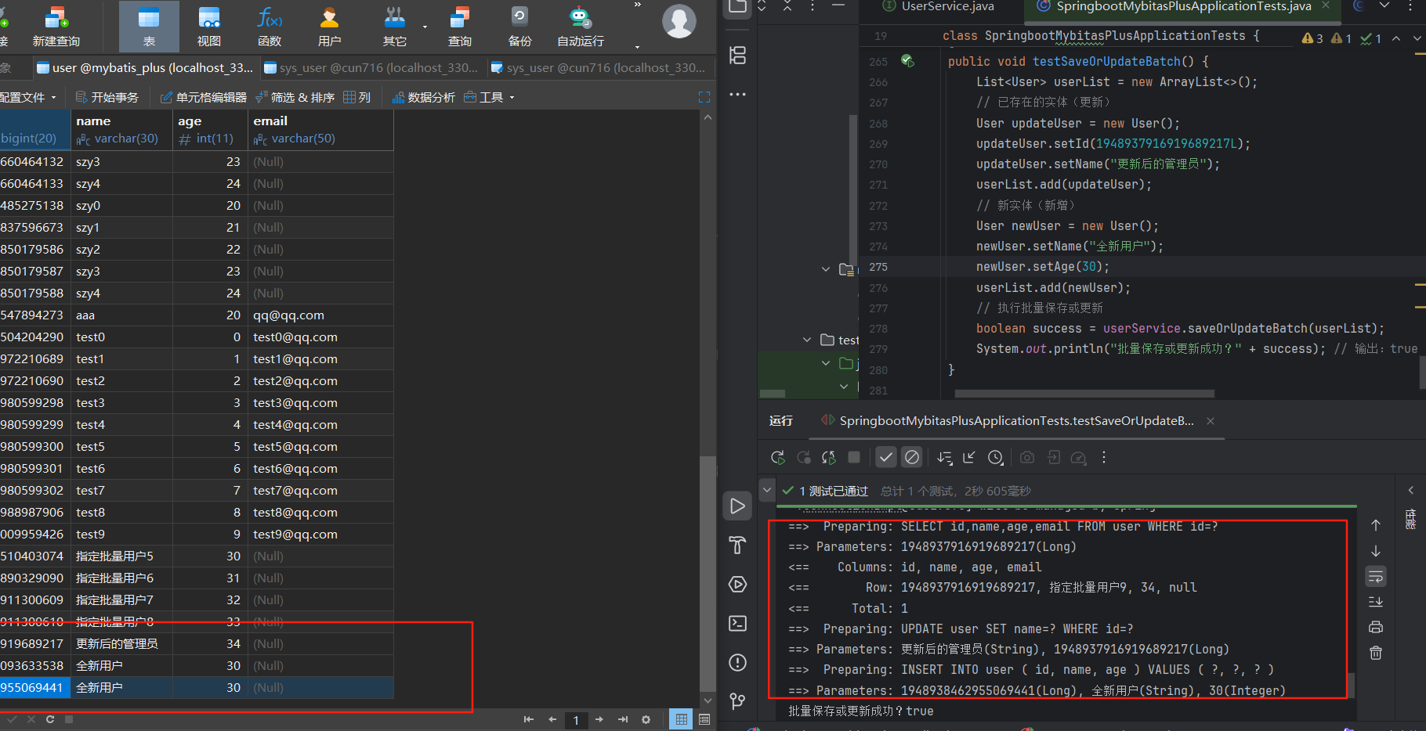Click the name column header
The width and height of the screenshot is (1426, 731).
point(121,130)
